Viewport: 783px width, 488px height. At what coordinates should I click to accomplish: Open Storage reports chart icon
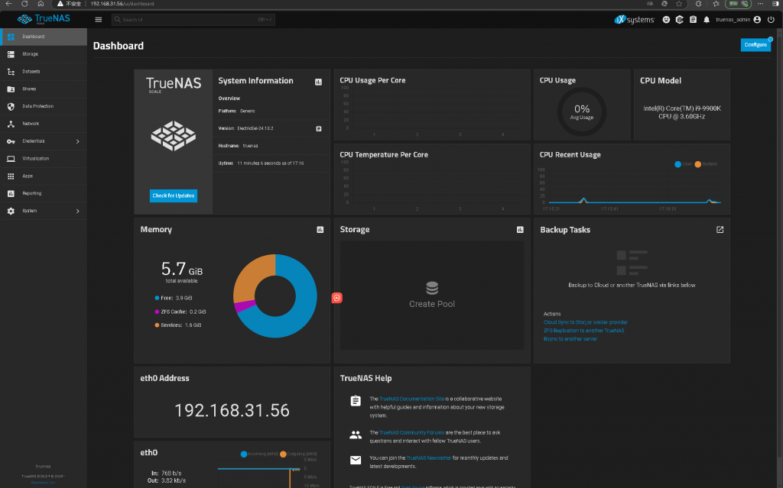tap(520, 229)
